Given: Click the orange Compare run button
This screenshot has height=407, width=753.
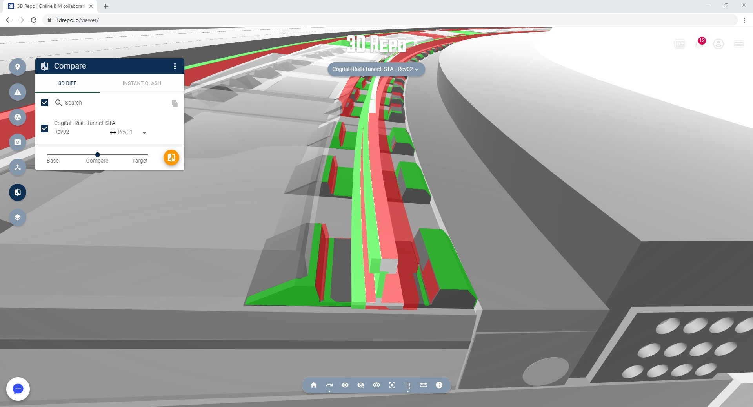Looking at the screenshot, I should point(171,157).
